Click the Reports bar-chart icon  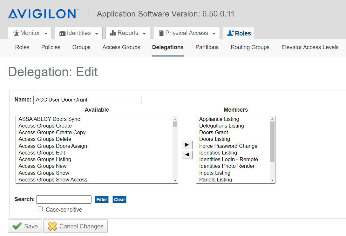113,33
